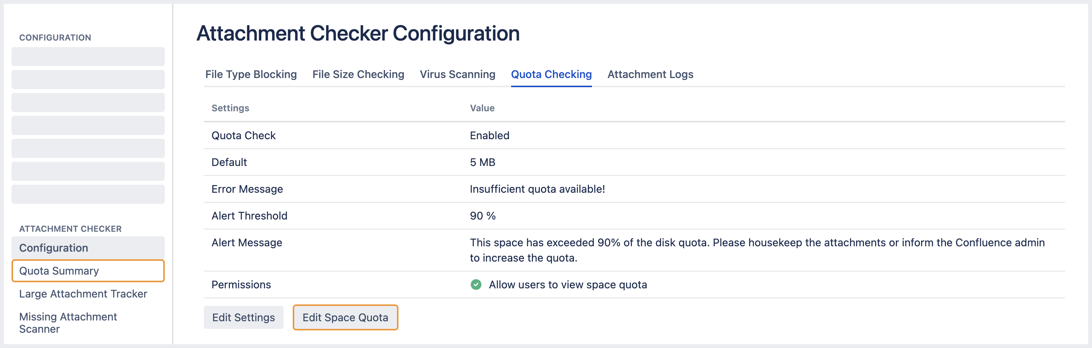Click the Quota Check row showing Enabled

[x=244, y=135]
